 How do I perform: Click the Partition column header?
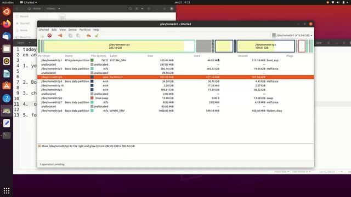(x=44, y=56)
